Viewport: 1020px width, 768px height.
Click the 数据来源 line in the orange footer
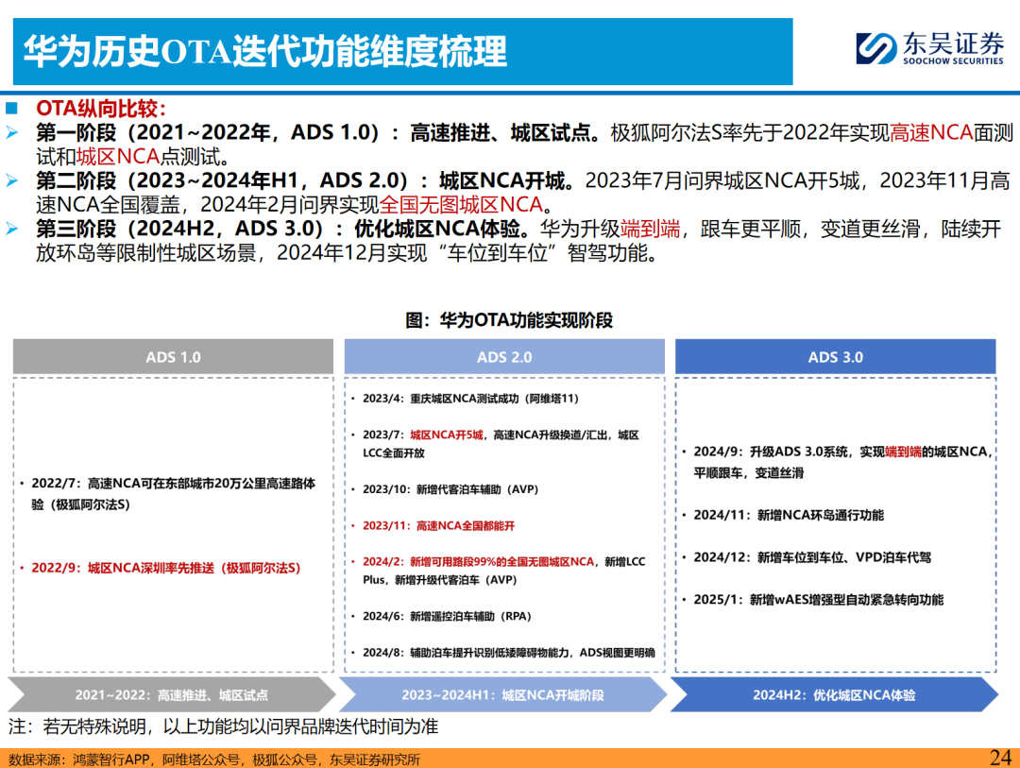[x=214, y=759]
